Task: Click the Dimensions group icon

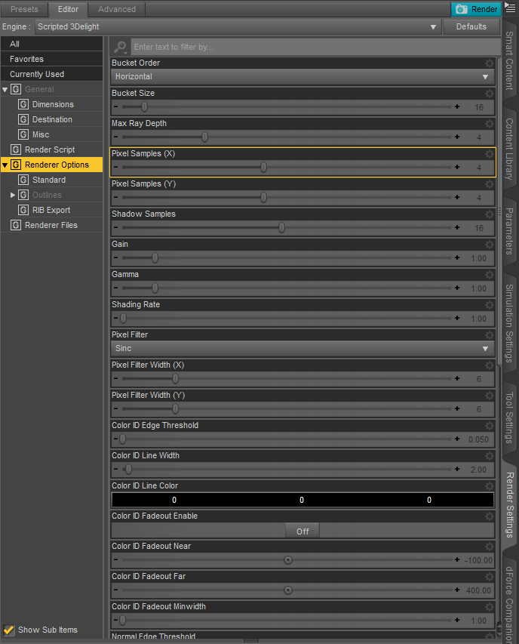Action: click(x=23, y=104)
